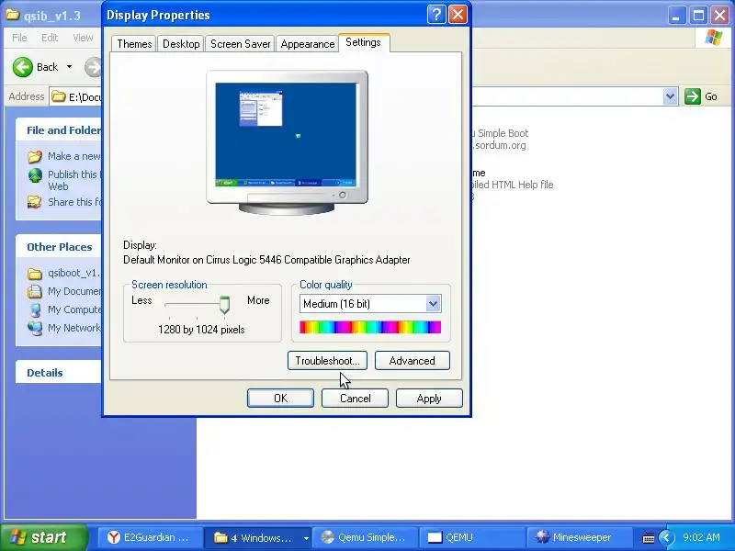Image resolution: width=735 pixels, height=551 pixels.
Task: Click the Publish this folder link
Action: pos(73,180)
